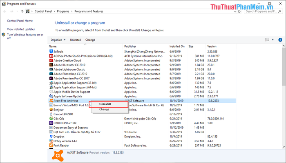Screen dimensions: 286x163
Task: Navigate to Control Panel breadcrumb
Action: pos(43,11)
